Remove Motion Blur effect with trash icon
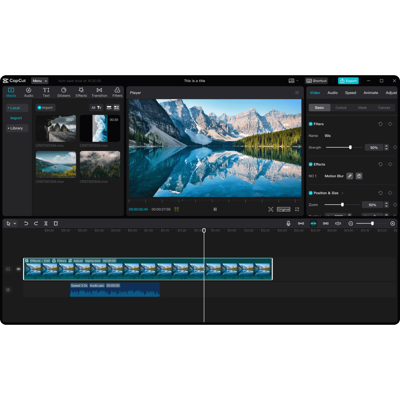400x400 pixels. (359, 176)
